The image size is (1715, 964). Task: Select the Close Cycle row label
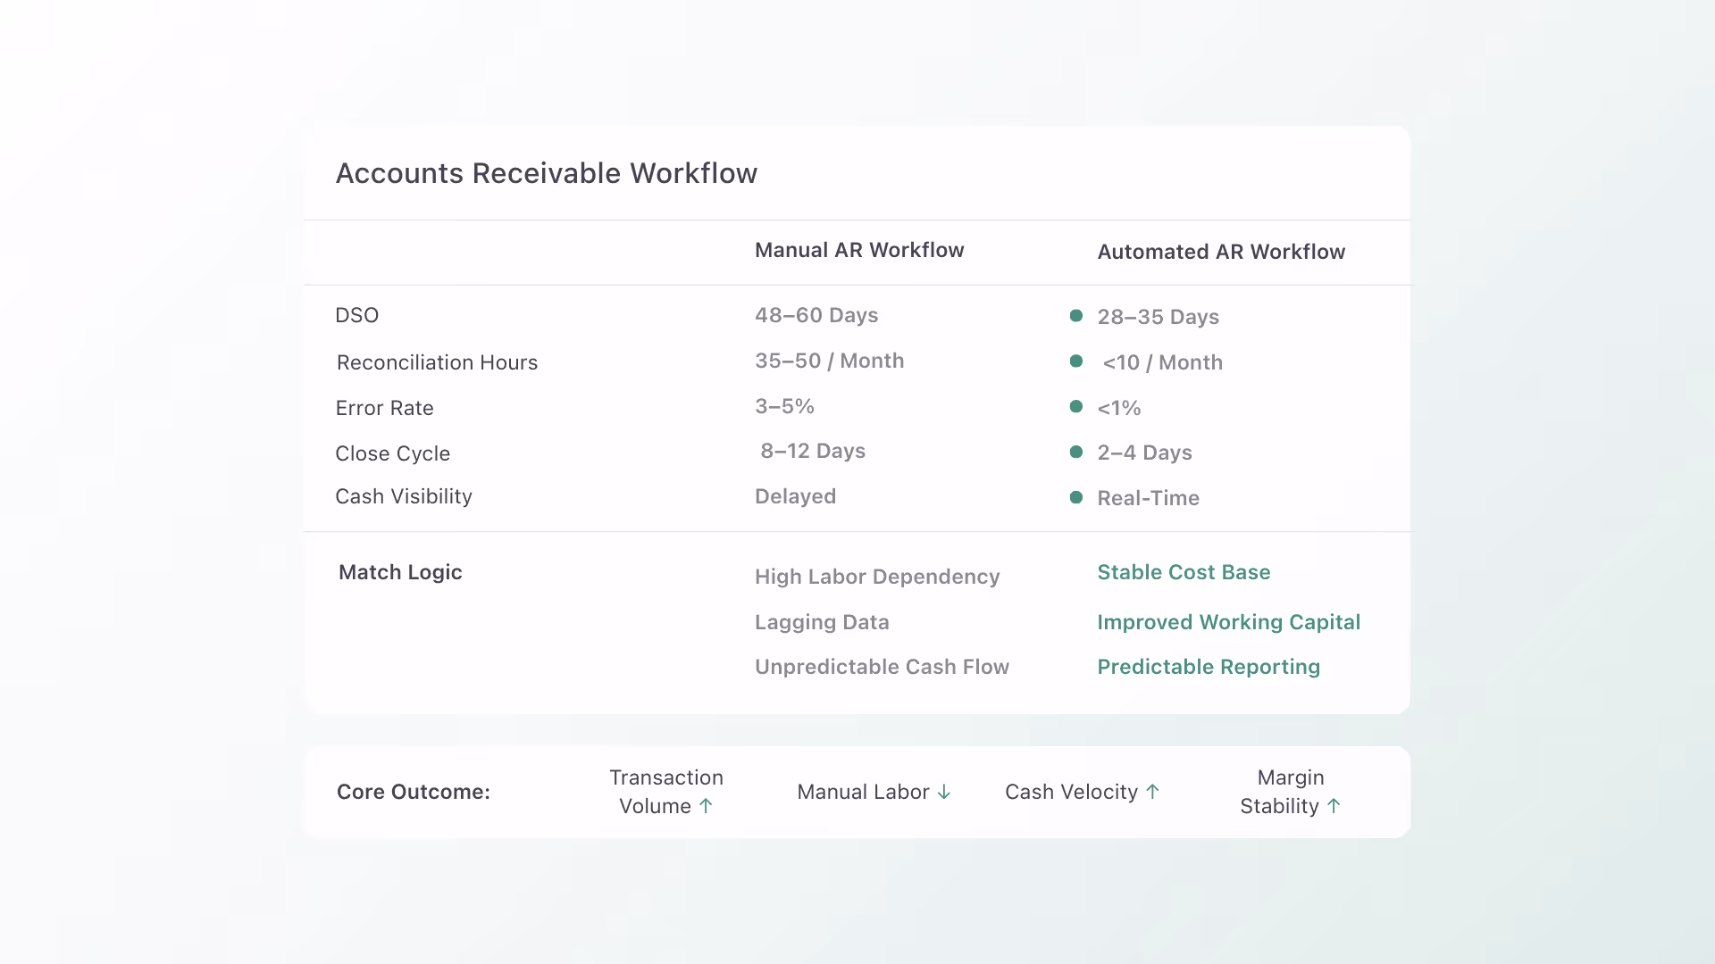[x=393, y=453]
